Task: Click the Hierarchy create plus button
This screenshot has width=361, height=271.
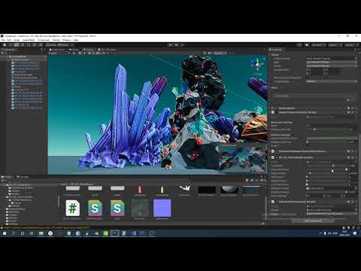Action: 3,53
